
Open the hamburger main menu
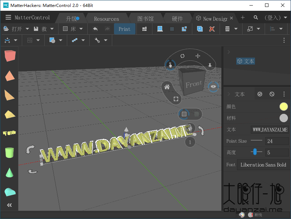[8, 17]
